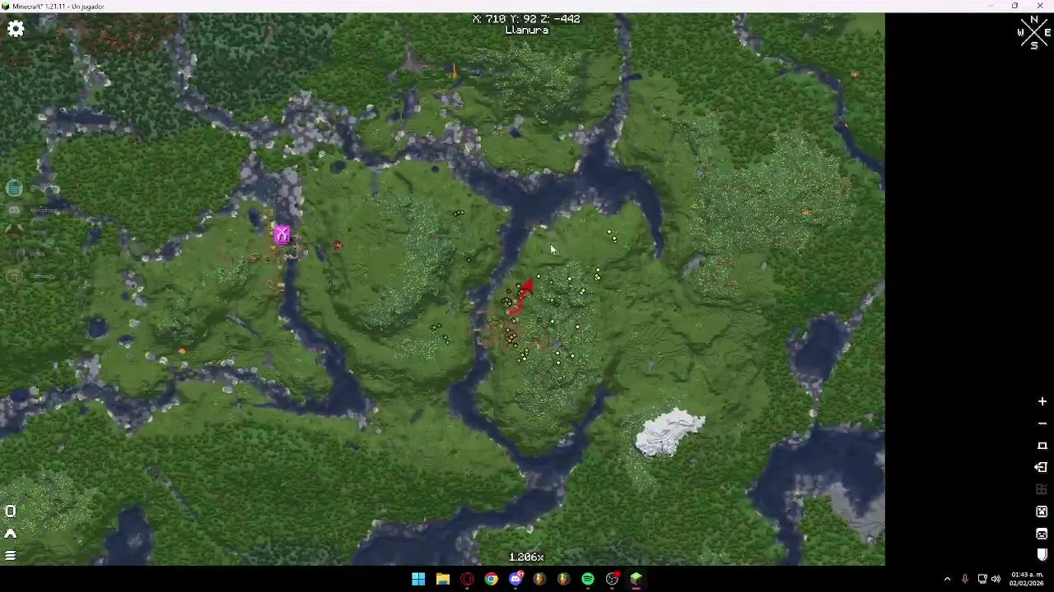
Task: Click the banner shield icon
Action: 1042,555
